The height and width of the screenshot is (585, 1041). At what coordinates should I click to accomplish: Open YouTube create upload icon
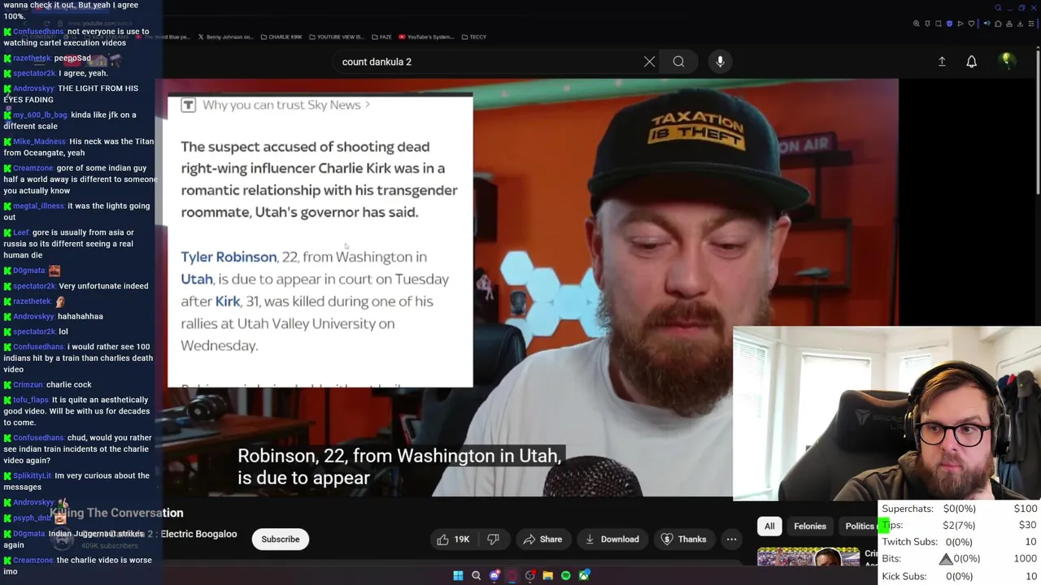coord(942,62)
